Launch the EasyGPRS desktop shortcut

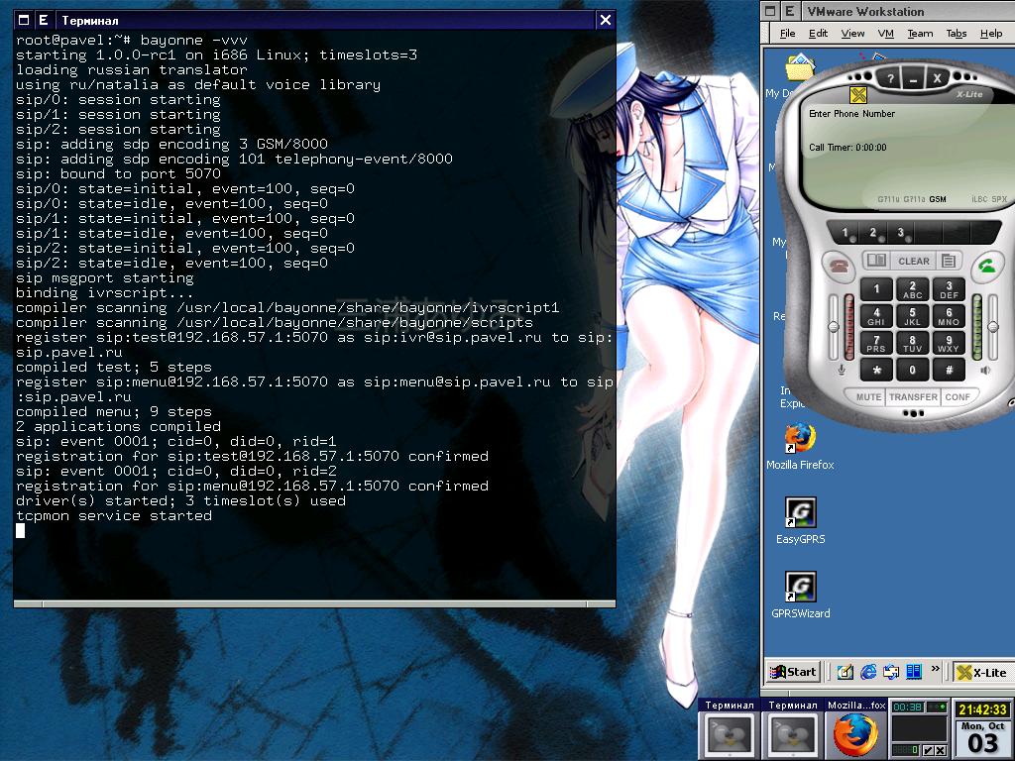pos(800,512)
